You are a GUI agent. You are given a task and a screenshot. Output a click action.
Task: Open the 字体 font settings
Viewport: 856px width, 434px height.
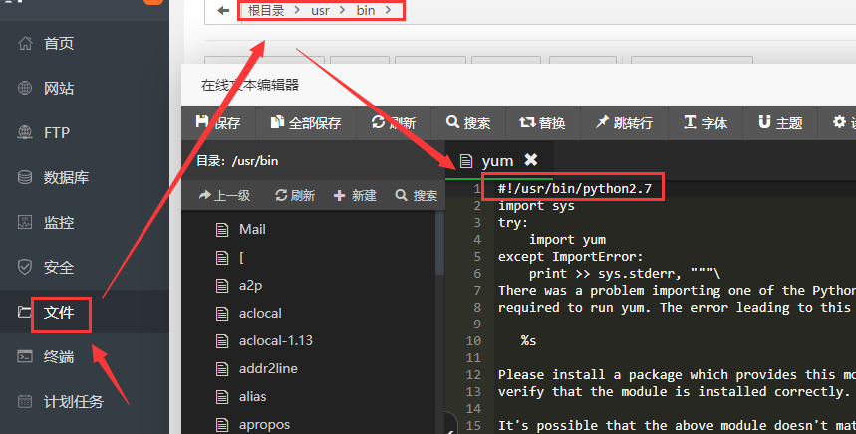(x=706, y=123)
